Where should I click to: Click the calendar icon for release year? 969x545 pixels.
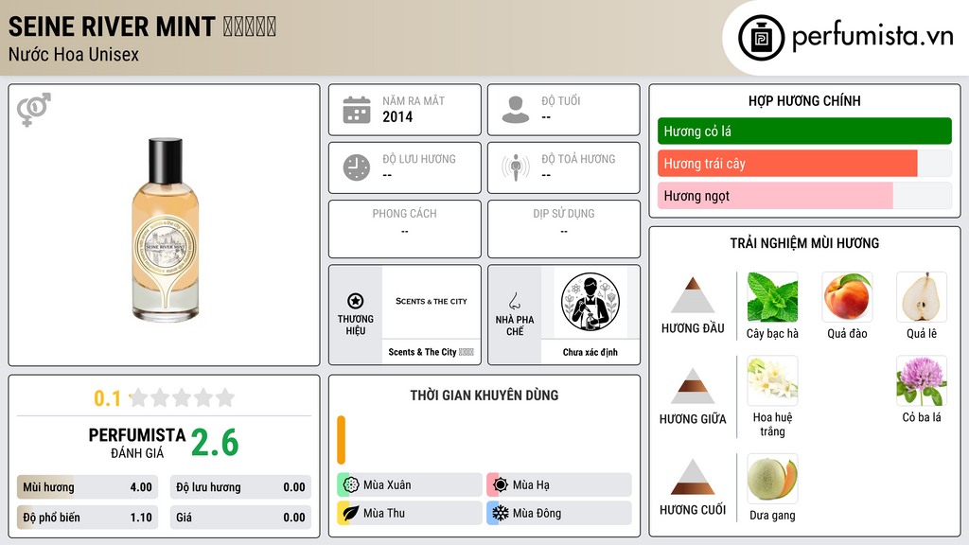357,110
